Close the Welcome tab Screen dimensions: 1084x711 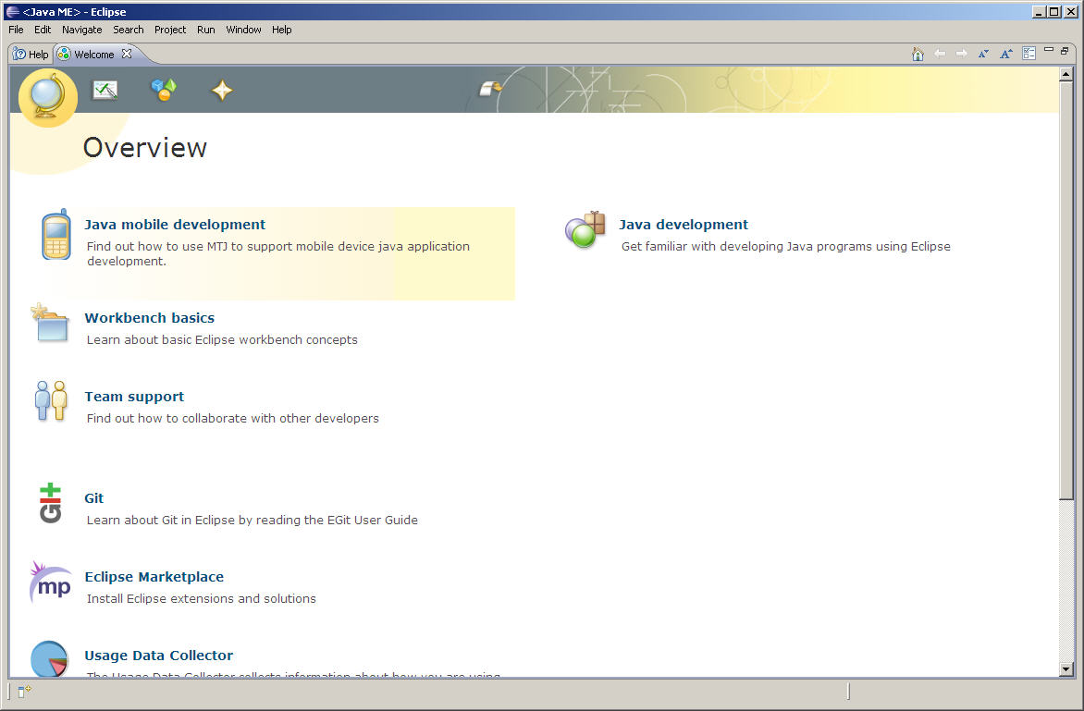pos(127,54)
